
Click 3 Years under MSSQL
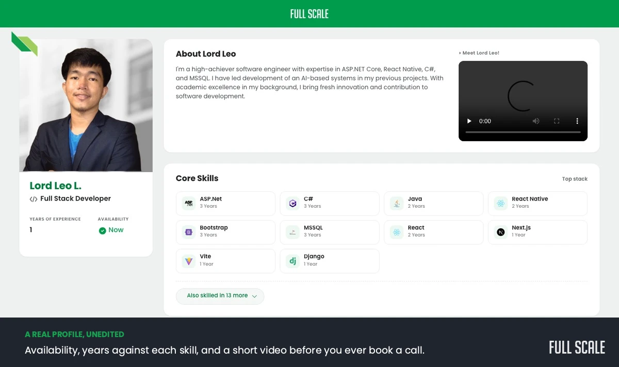313,235
